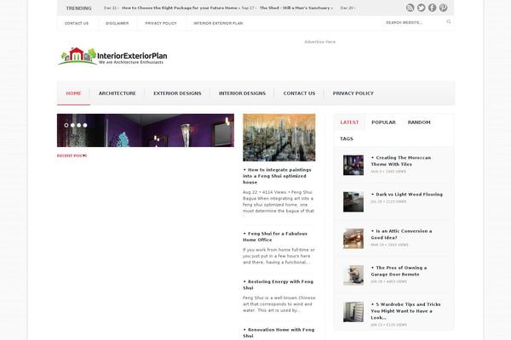Screen dimensions: 511x340
Task: Open trending post The Shed - Still a Man's Sanctuary
Action: coord(295,8)
